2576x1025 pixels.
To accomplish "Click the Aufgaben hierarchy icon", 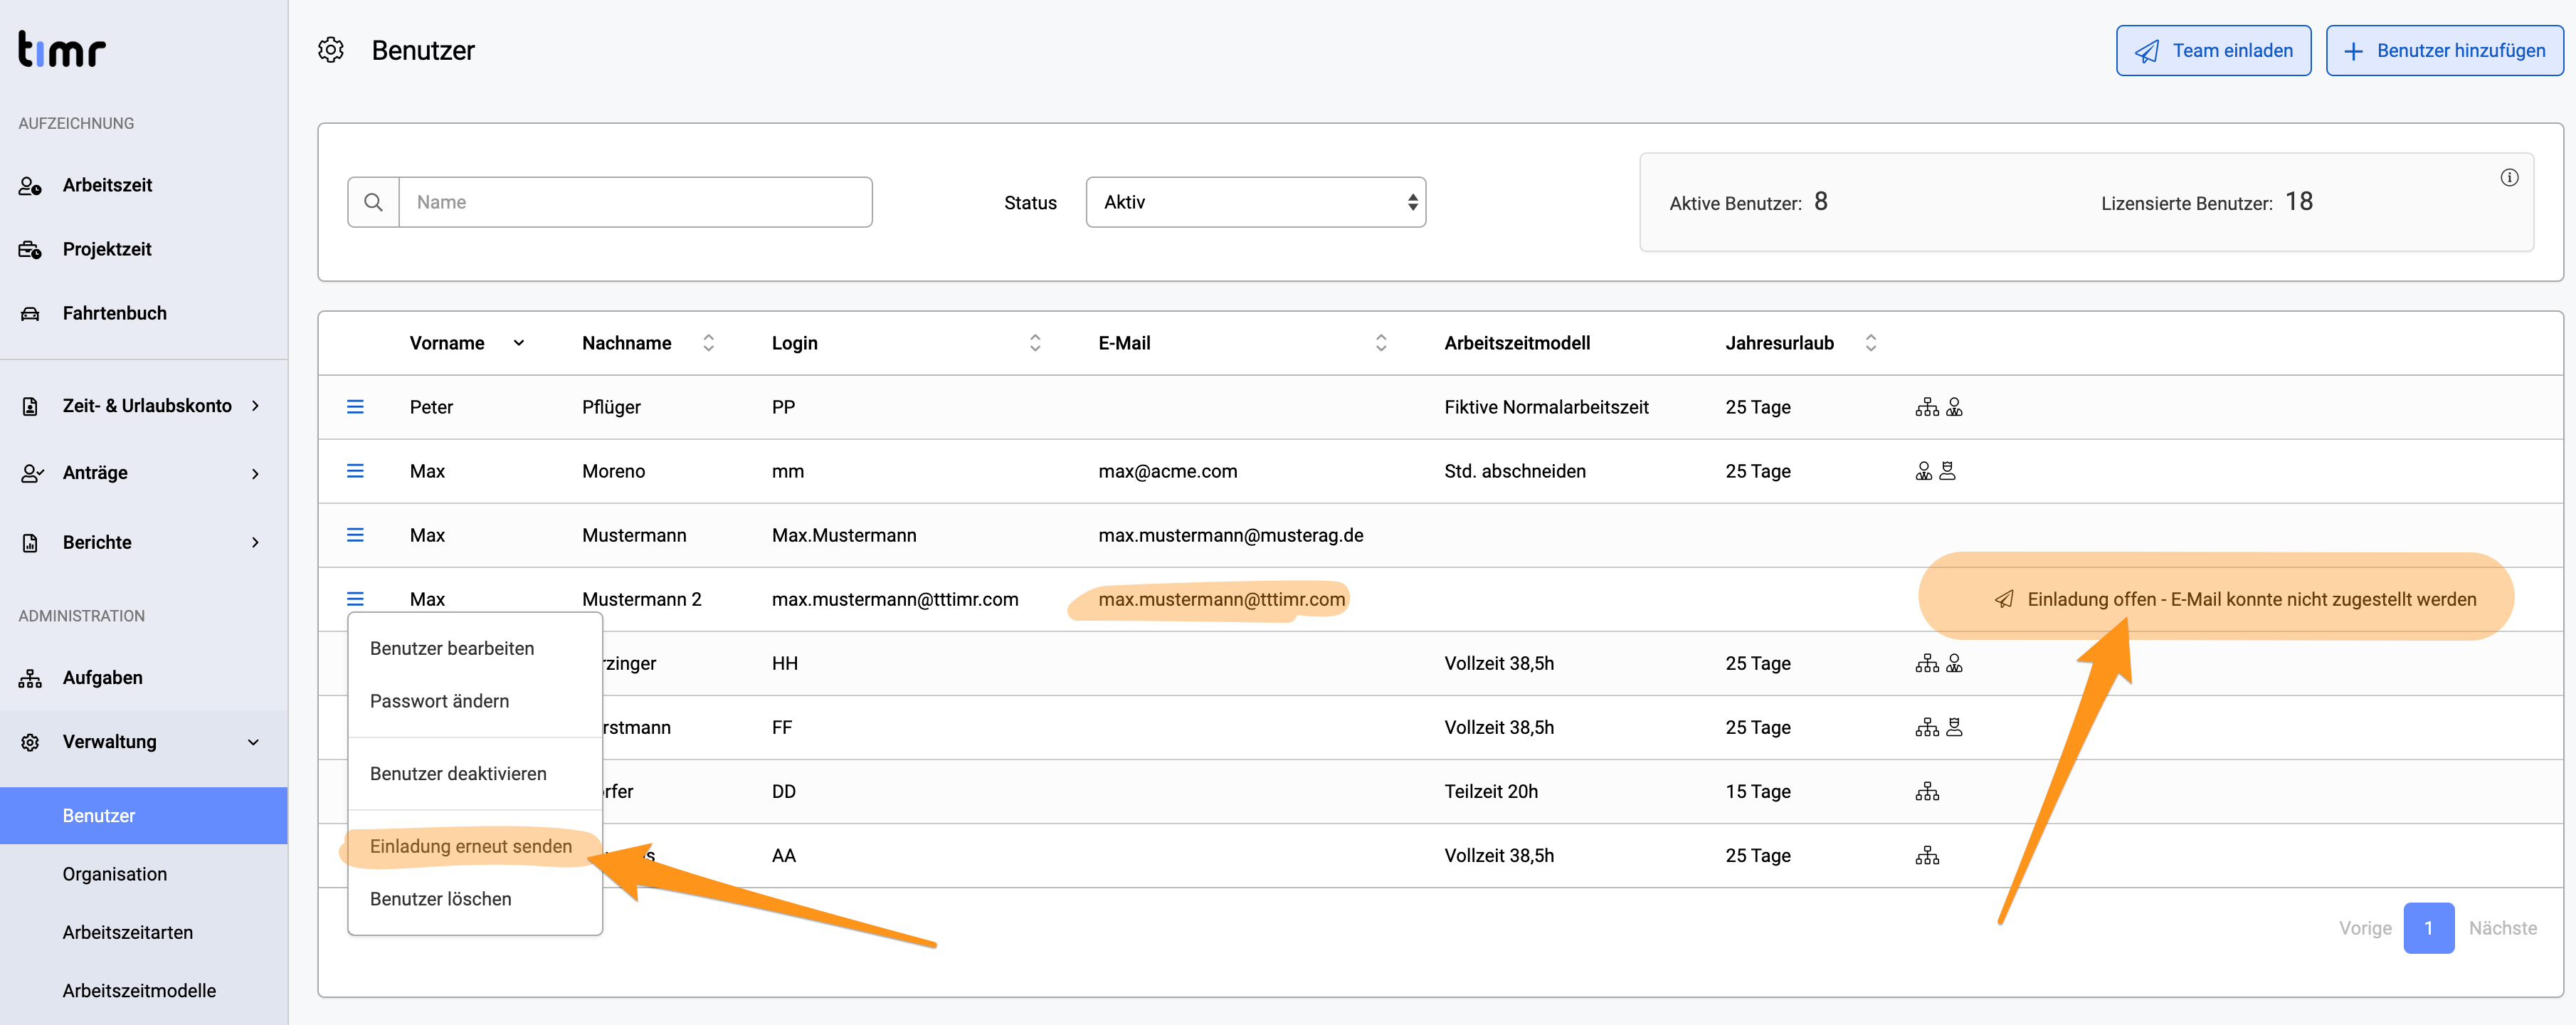I will click(x=30, y=679).
